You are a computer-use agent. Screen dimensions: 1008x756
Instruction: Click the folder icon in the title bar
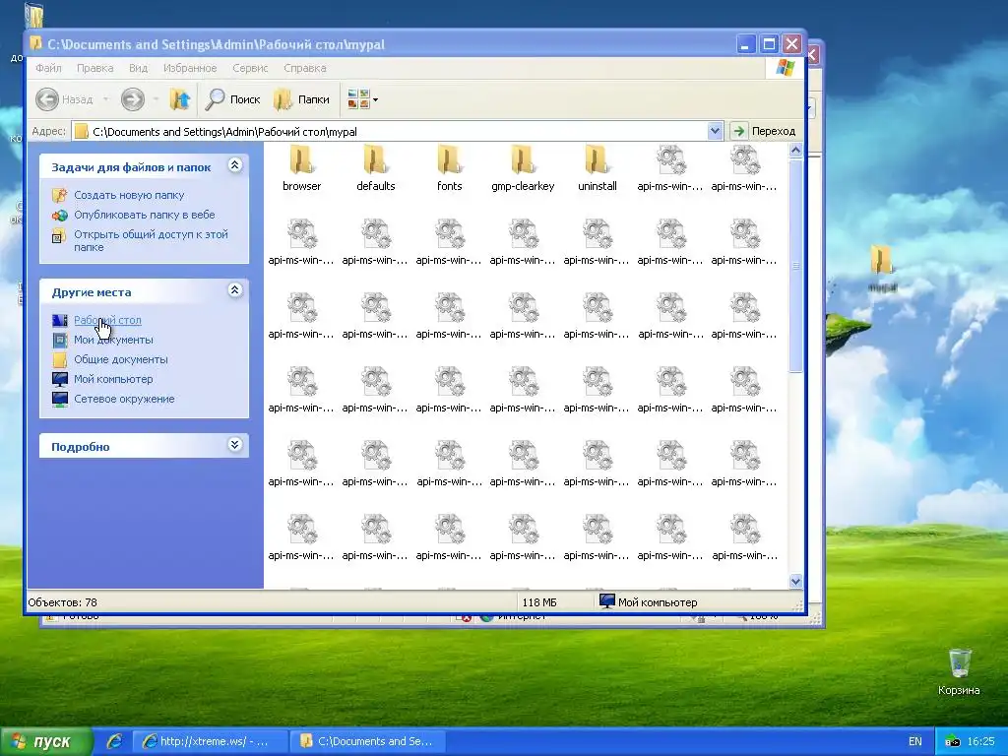click(35, 43)
